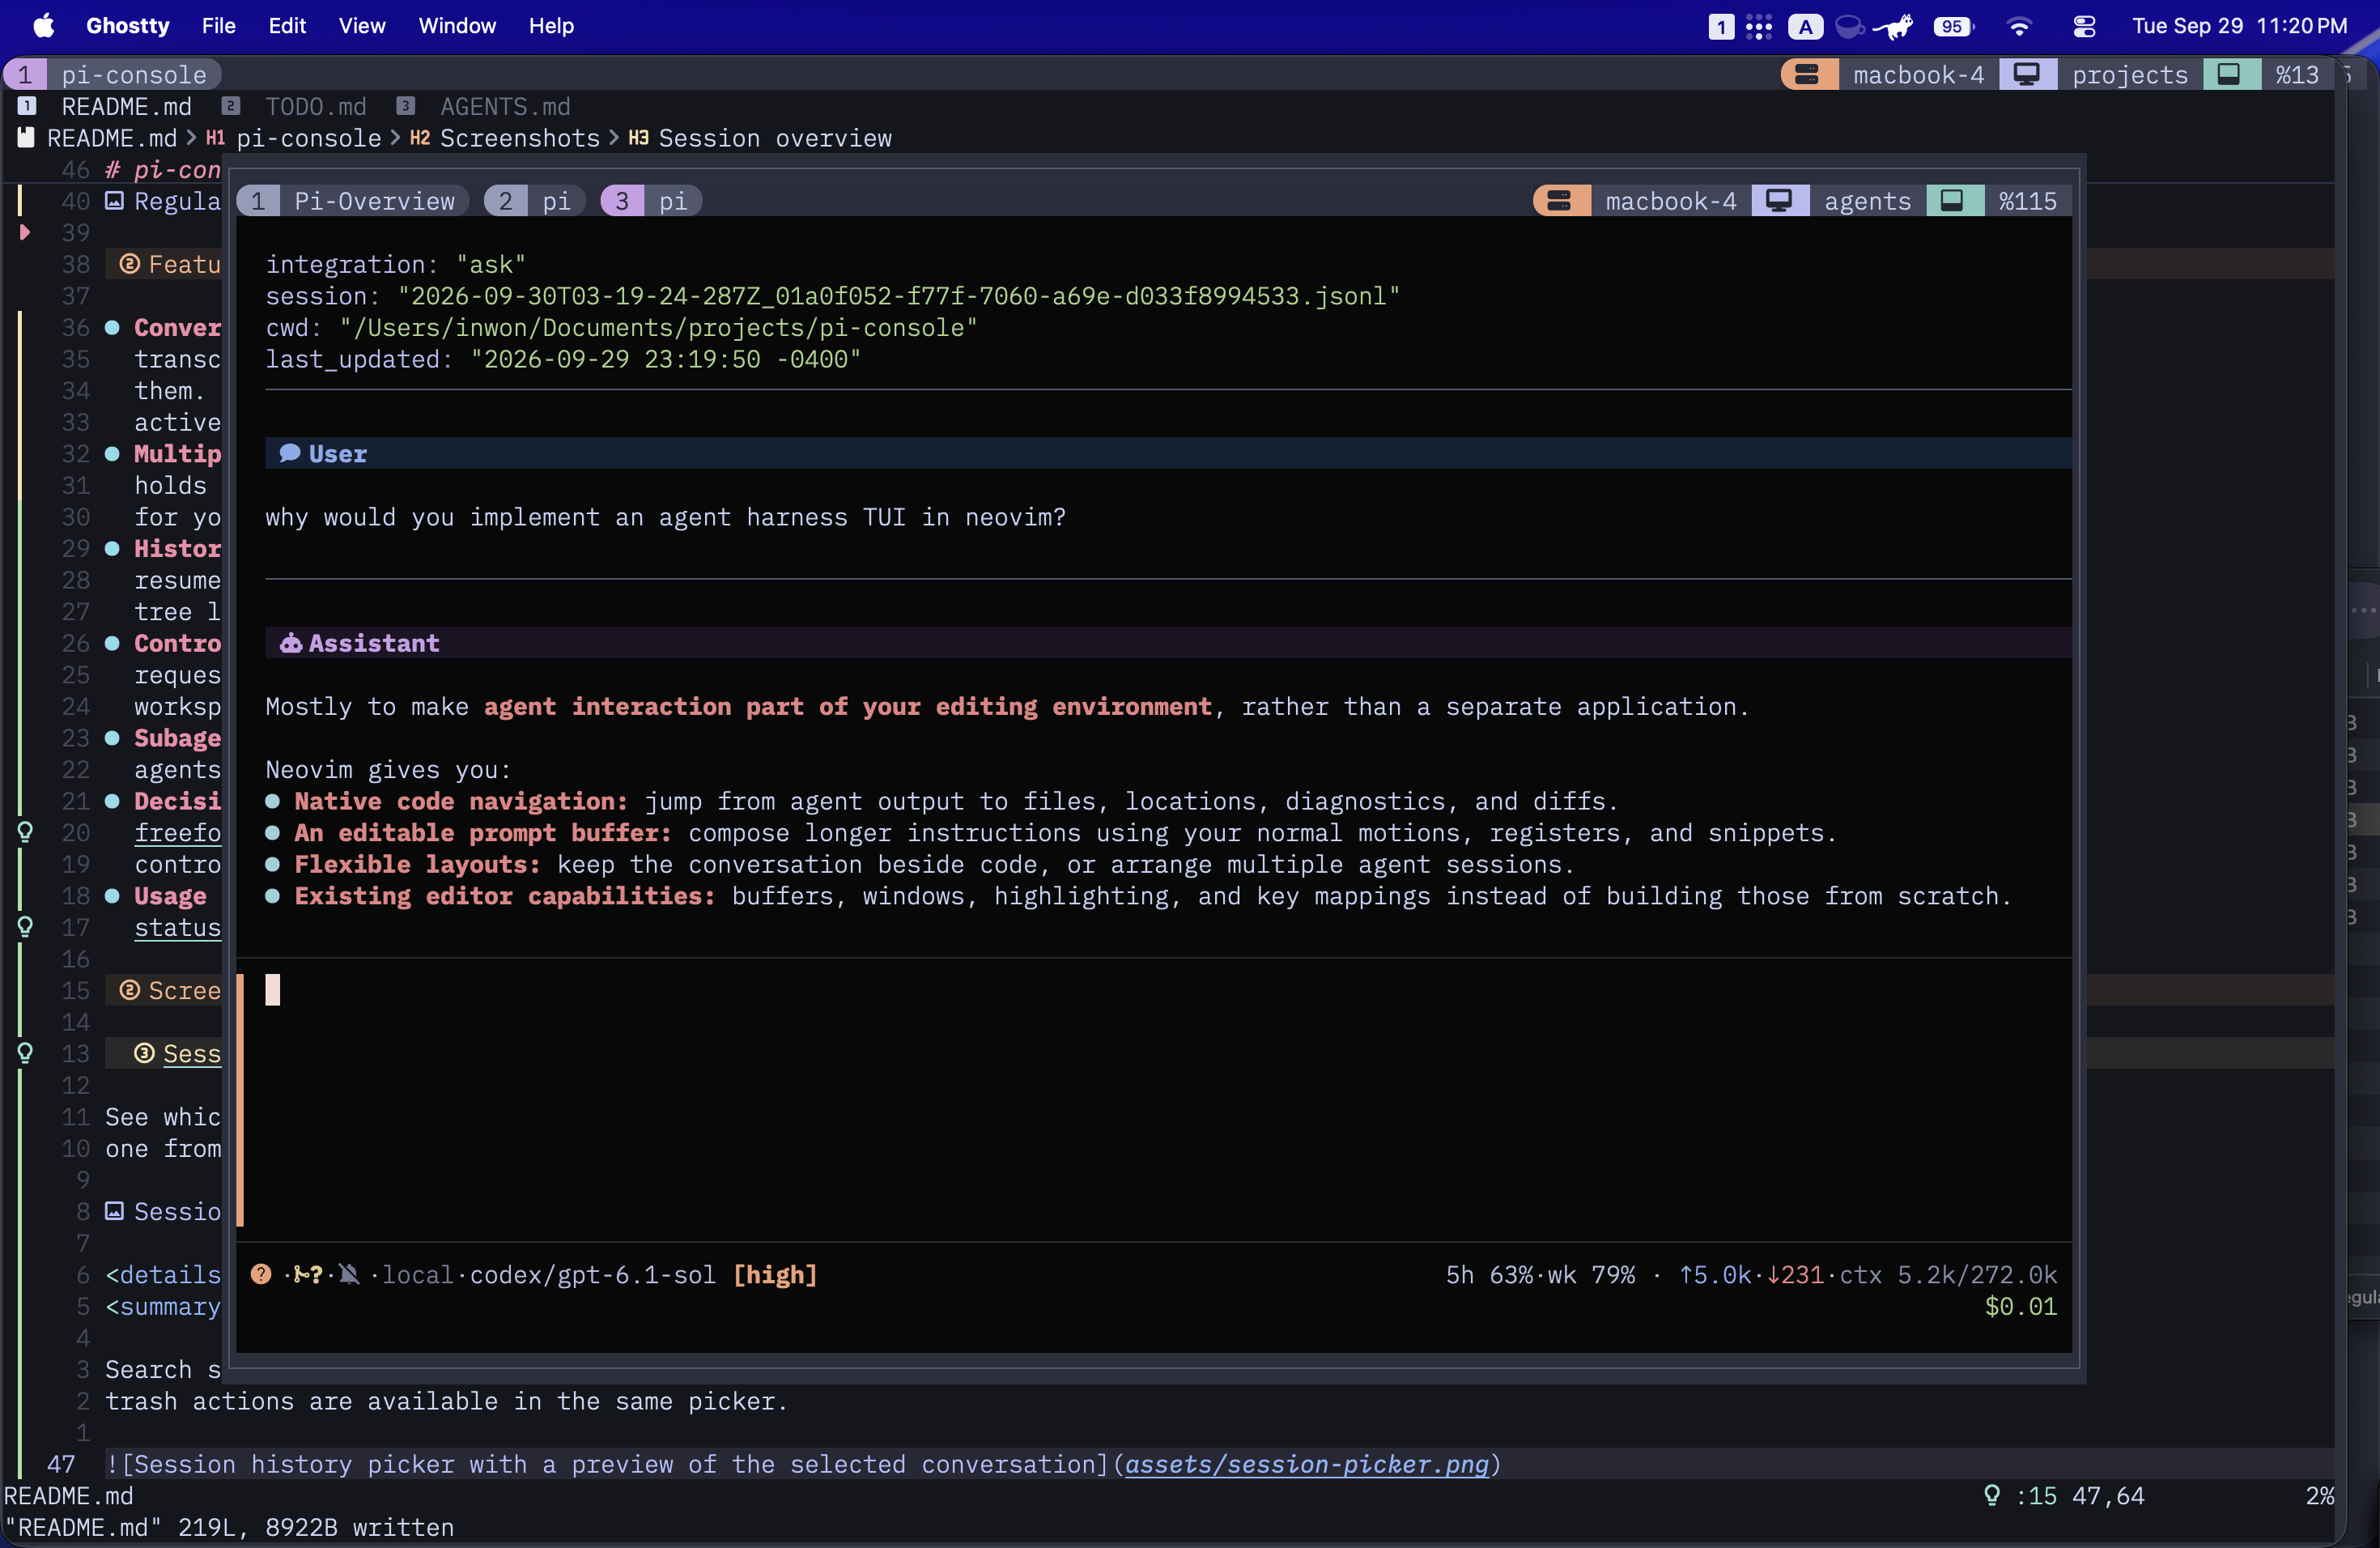Click the $0.01 cost value

(2020, 1306)
